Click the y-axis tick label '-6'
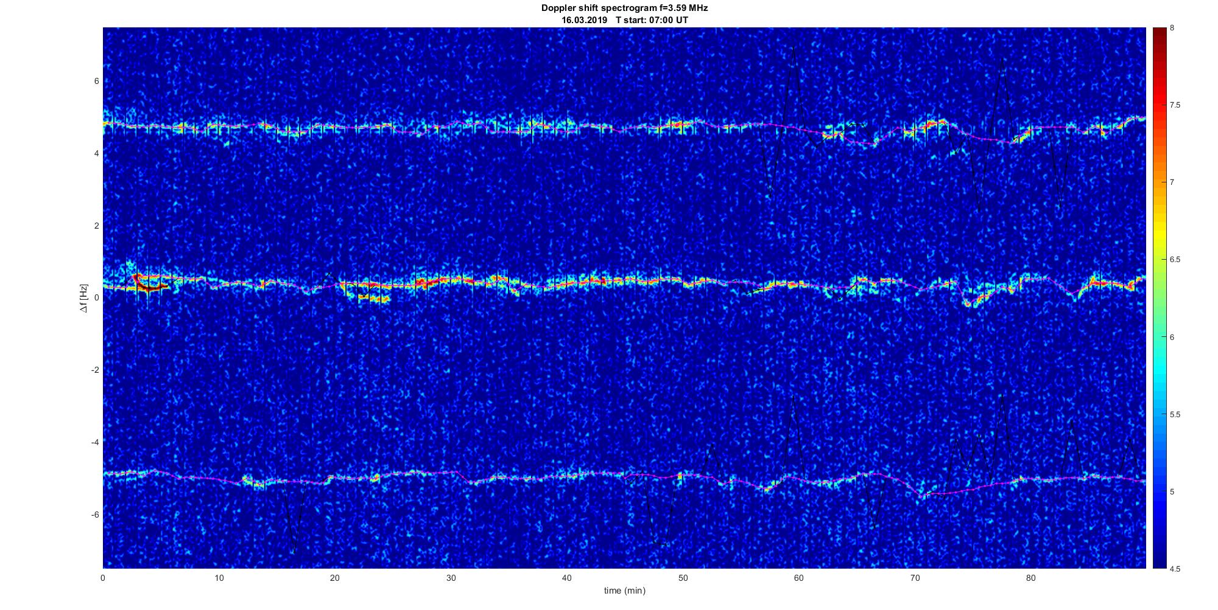The height and width of the screenshot is (610, 1218). click(x=95, y=515)
